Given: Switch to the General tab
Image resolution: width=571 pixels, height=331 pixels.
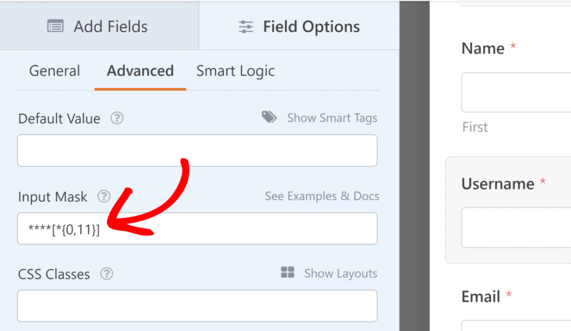Looking at the screenshot, I should [x=54, y=71].
